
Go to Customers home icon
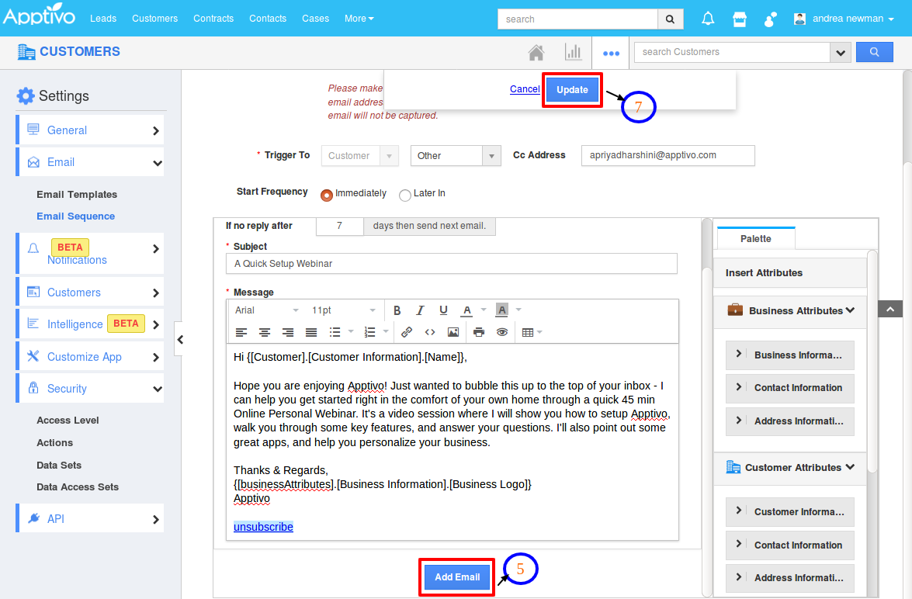point(536,53)
